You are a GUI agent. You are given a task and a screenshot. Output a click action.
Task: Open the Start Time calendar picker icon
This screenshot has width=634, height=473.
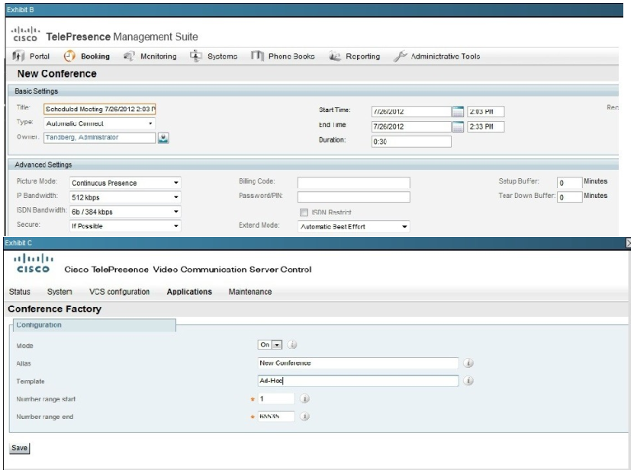458,111
